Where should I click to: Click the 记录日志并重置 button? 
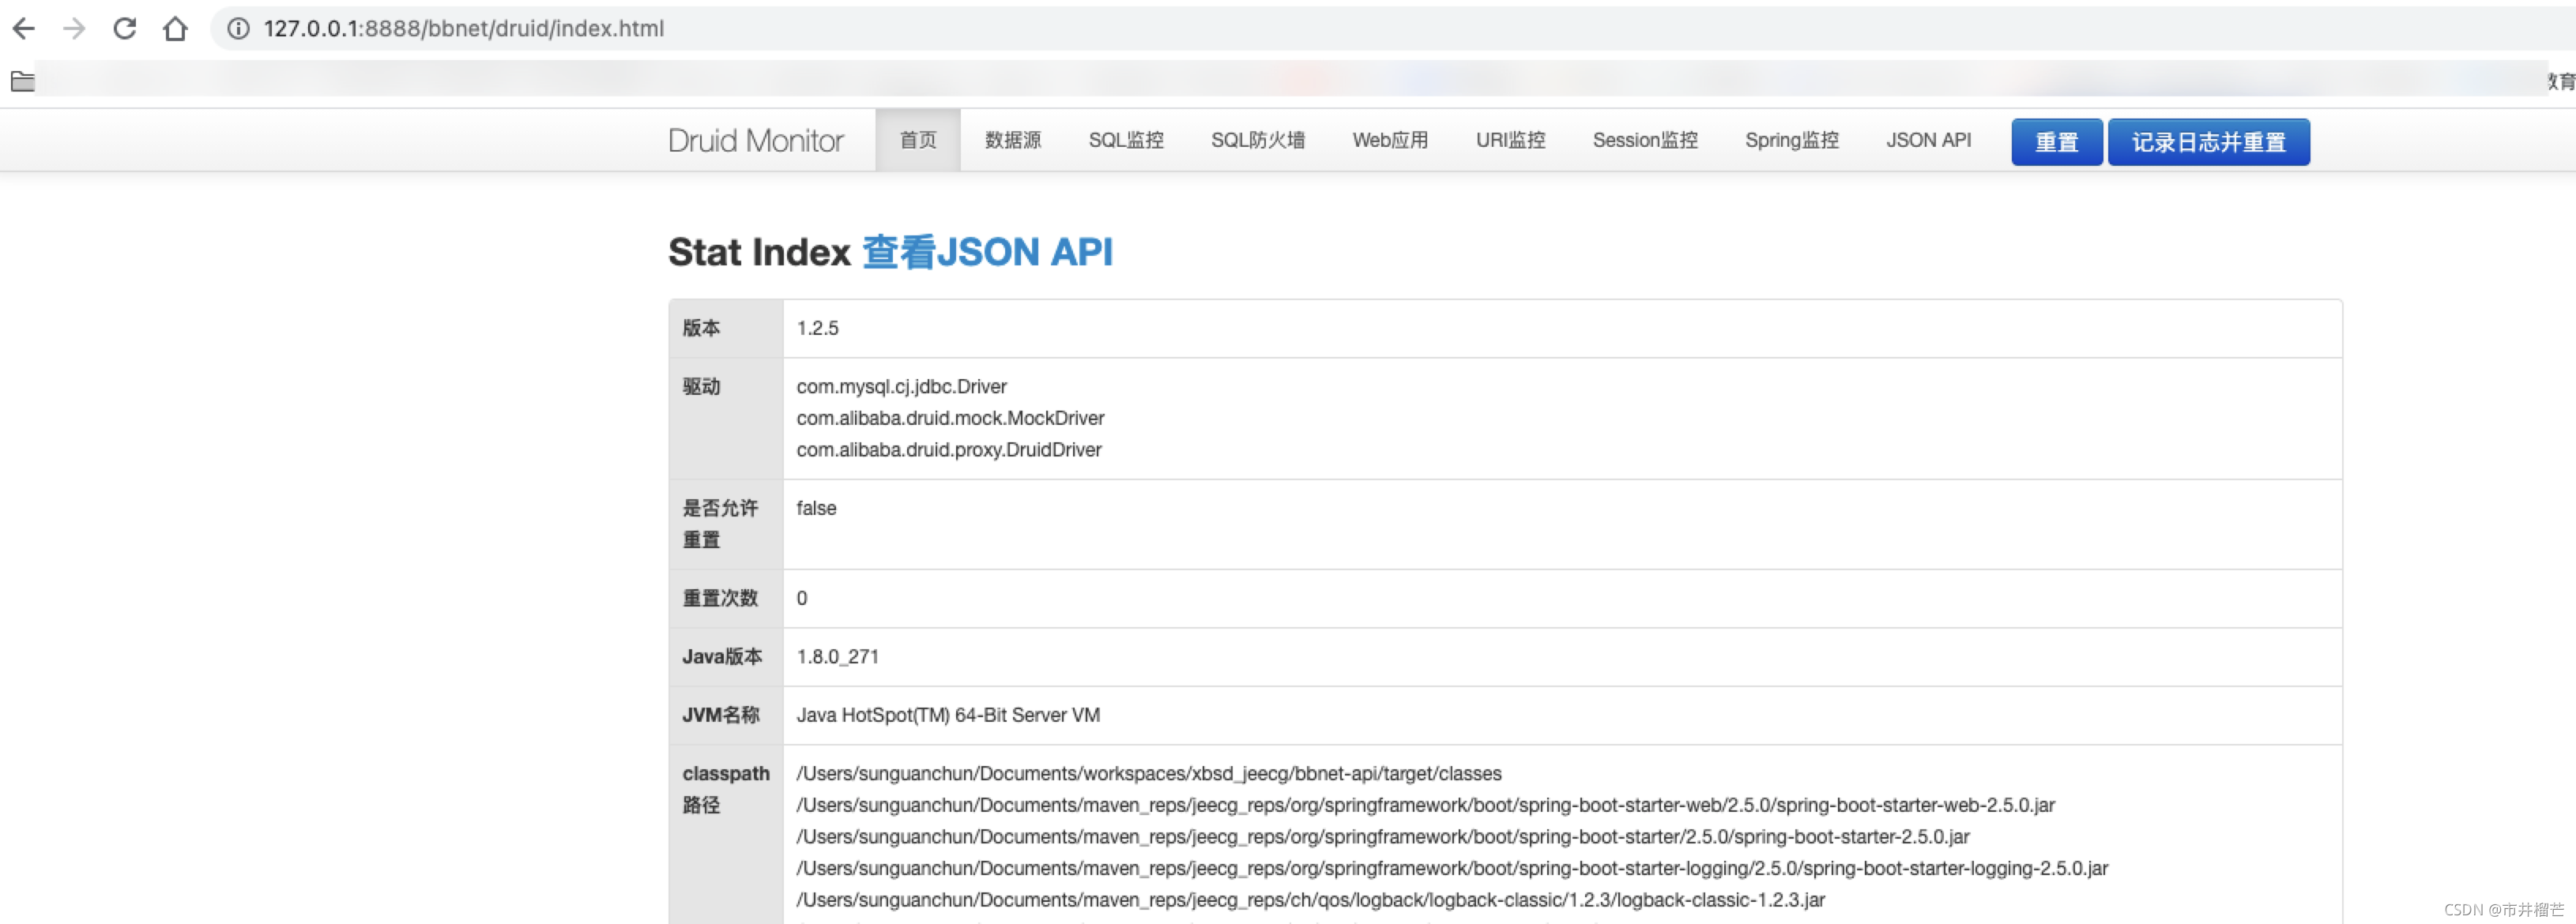click(2208, 142)
